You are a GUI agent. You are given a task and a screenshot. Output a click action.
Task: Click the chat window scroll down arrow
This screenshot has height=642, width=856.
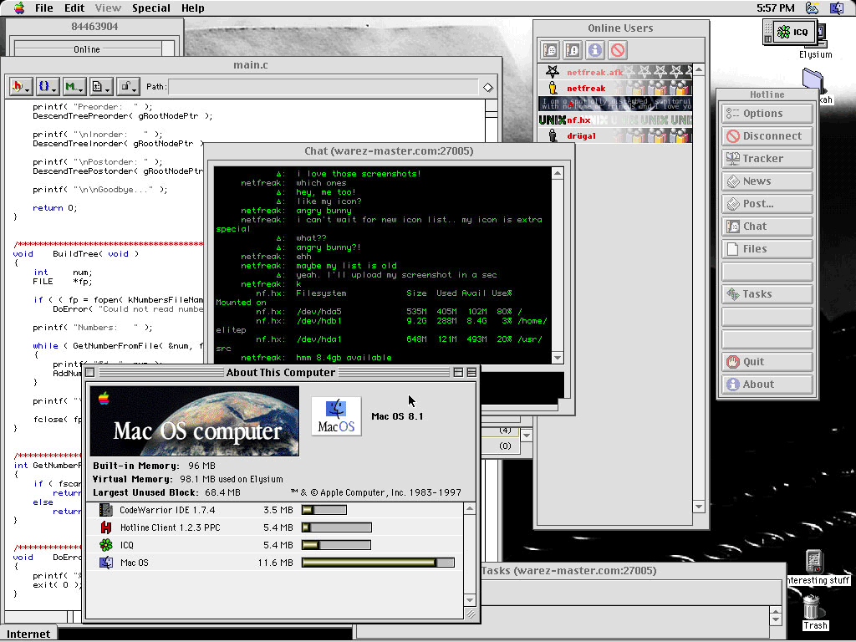point(557,358)
